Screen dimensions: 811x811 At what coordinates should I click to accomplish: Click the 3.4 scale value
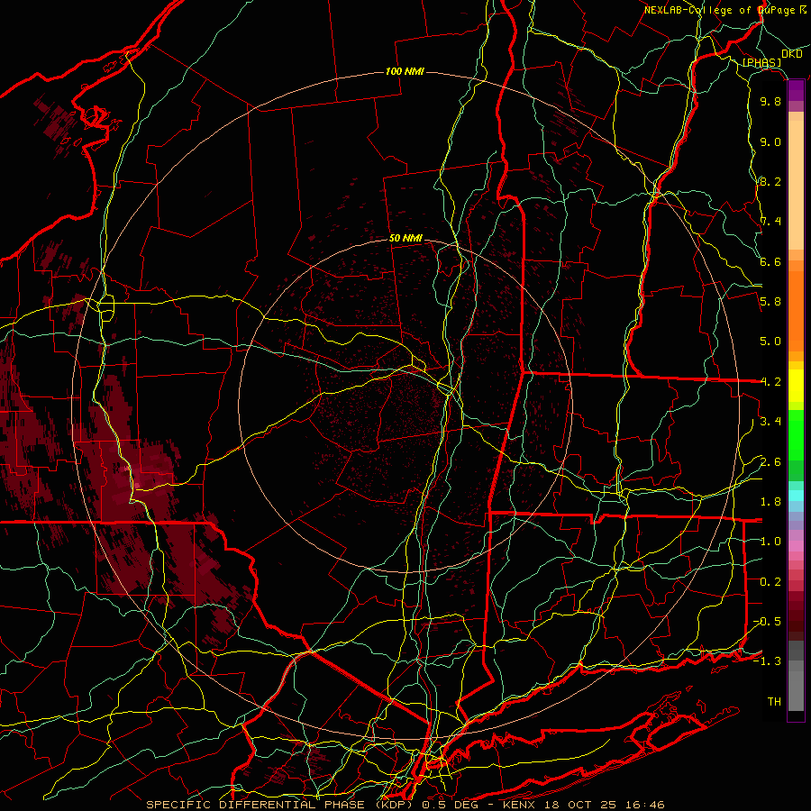(770, 422)
